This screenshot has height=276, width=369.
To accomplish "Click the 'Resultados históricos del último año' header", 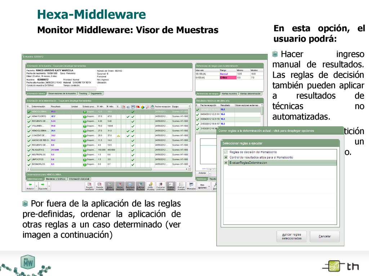I will (229, 101).
